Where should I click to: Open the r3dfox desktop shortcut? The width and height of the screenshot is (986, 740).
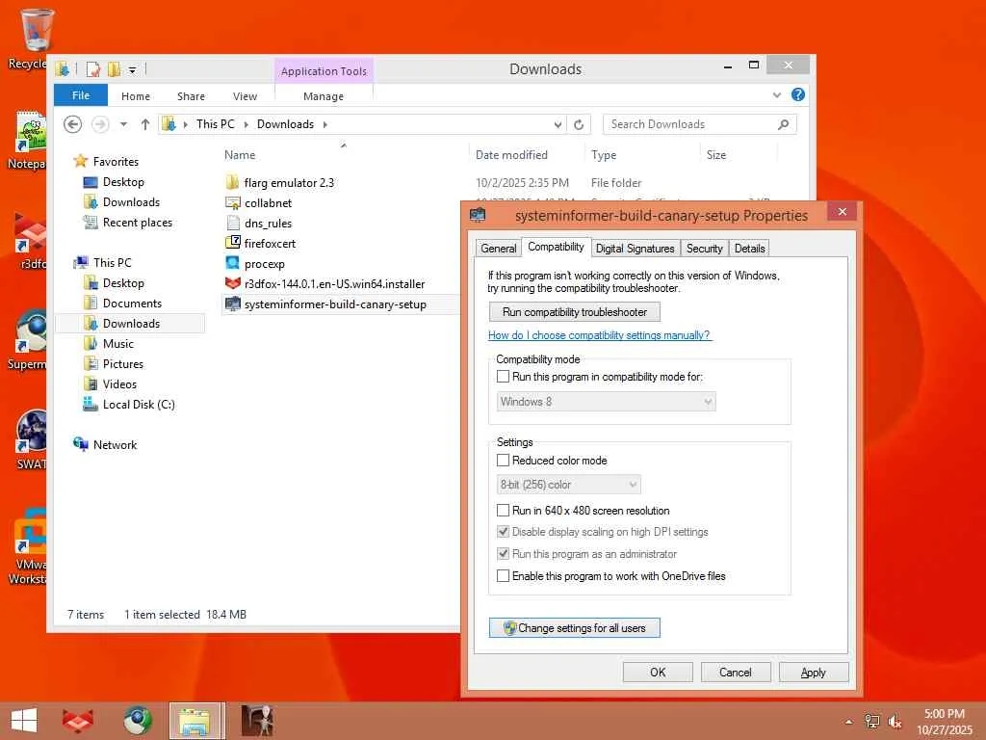click(30, 233)
